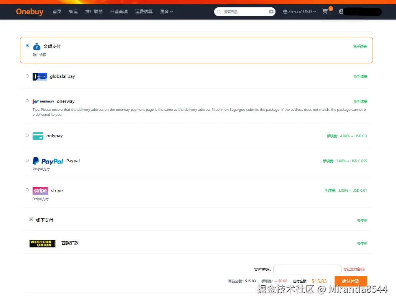Image resolution: width=396 pixels, height=303 pixels.
Task: Select the globalalipay radio button
Action: click(x=27, y=76)
